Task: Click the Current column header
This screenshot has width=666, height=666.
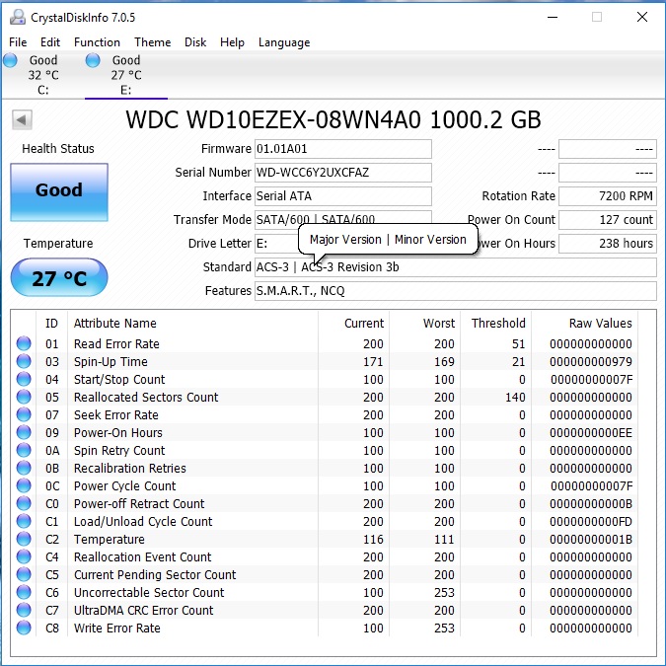Action: point(364,324)
